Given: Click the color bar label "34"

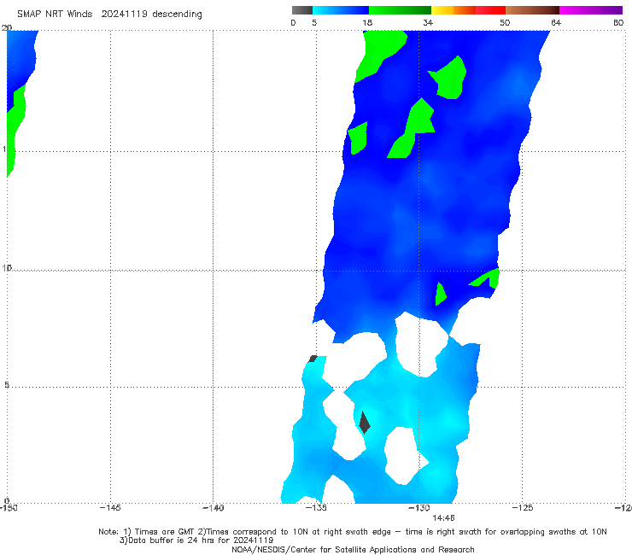Looking at the screenshot, I should pos(428,23).
